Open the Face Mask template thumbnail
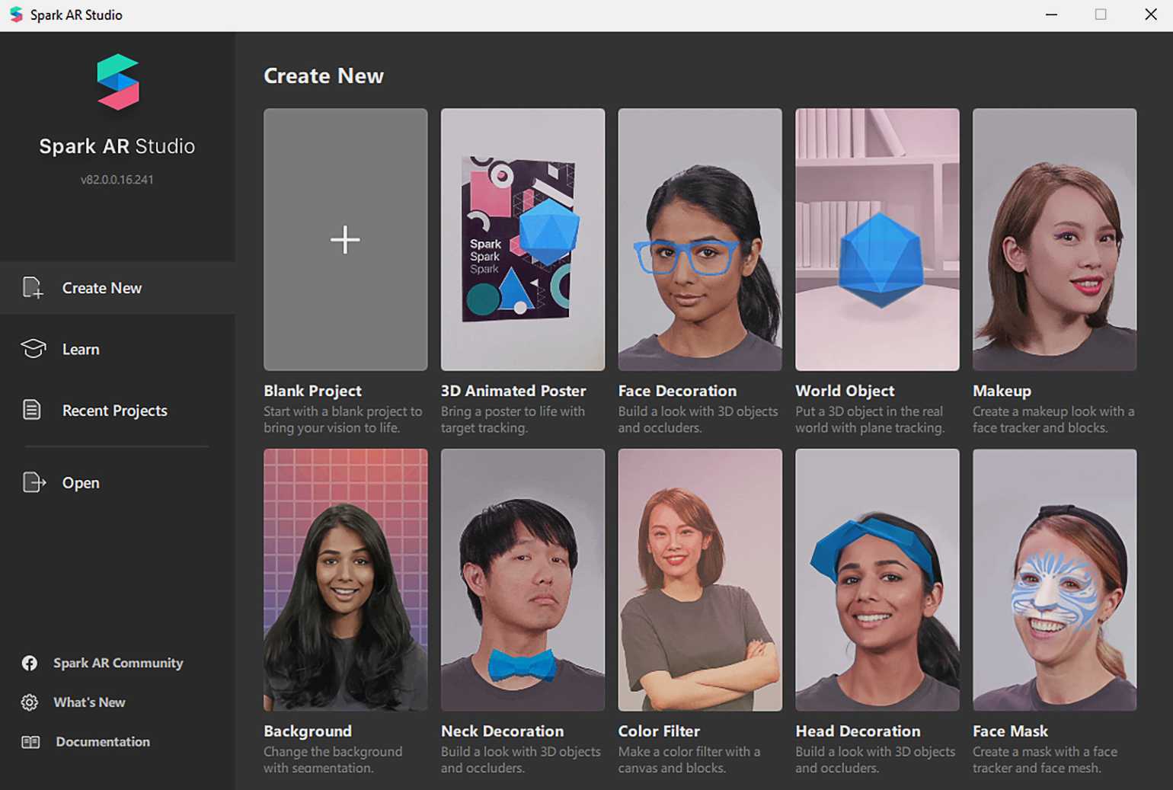This screenshot has height=790, width=1173. tap(1055, 580)
